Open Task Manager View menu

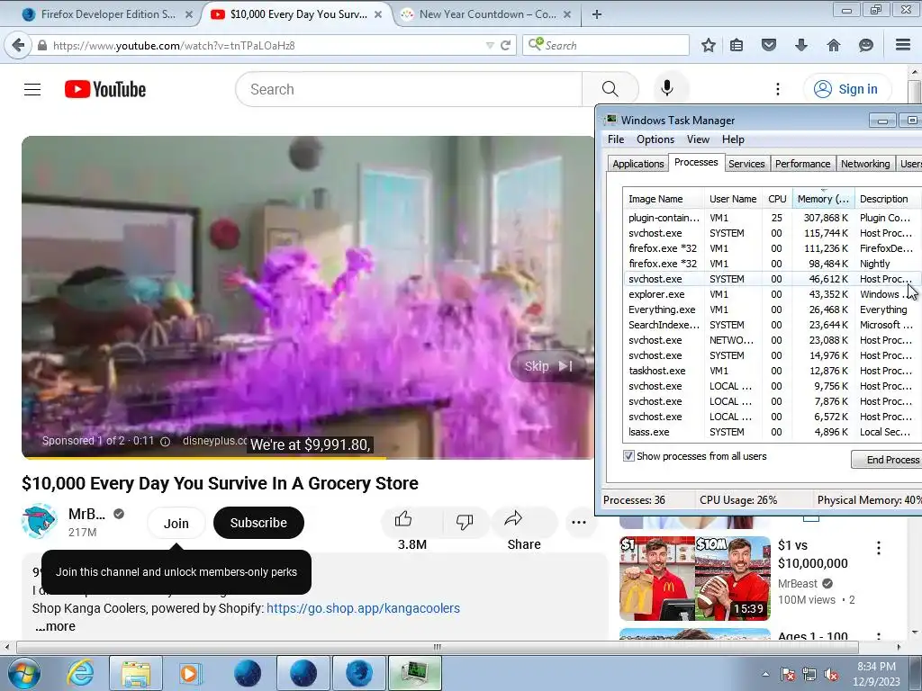698,139
